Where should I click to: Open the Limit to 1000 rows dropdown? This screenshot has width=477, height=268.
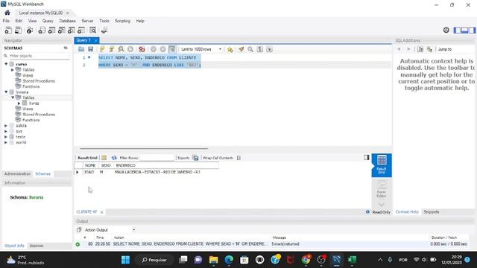coord(201,49)
